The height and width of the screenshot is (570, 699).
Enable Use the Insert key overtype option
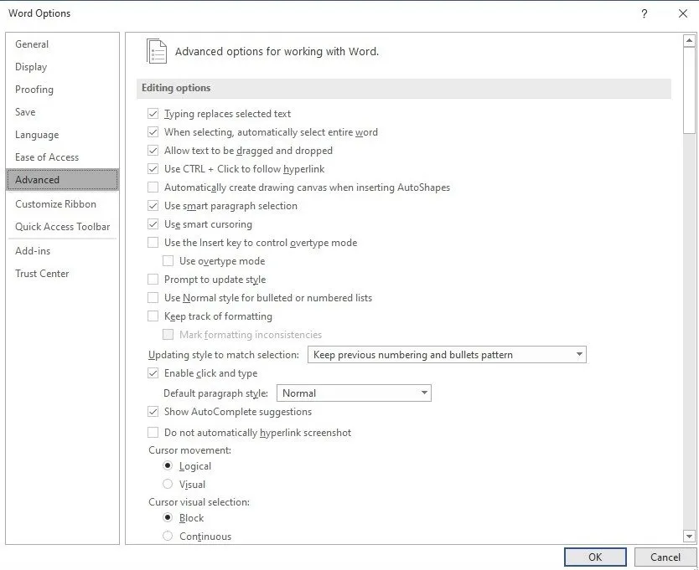(x=153, y=243)
